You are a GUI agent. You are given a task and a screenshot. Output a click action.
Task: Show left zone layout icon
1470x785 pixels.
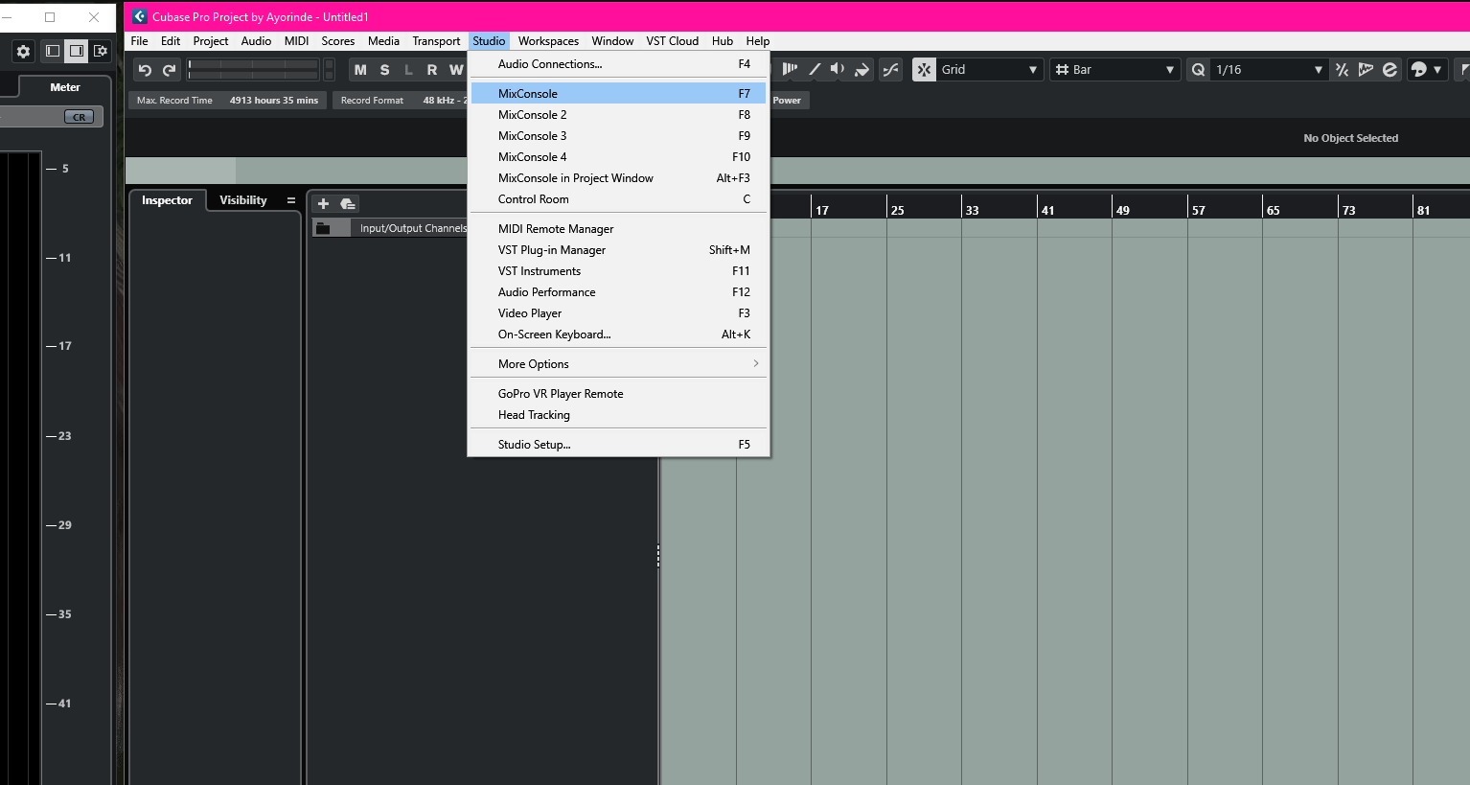click(x=53, y=51)
